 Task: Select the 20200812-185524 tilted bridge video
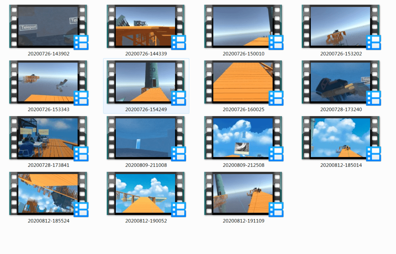pos(48,193)
